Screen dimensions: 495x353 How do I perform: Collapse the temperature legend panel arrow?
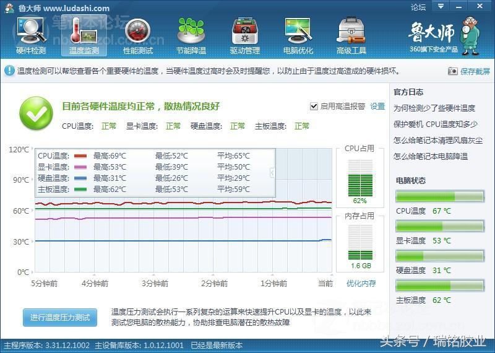[x=272, y=173]
